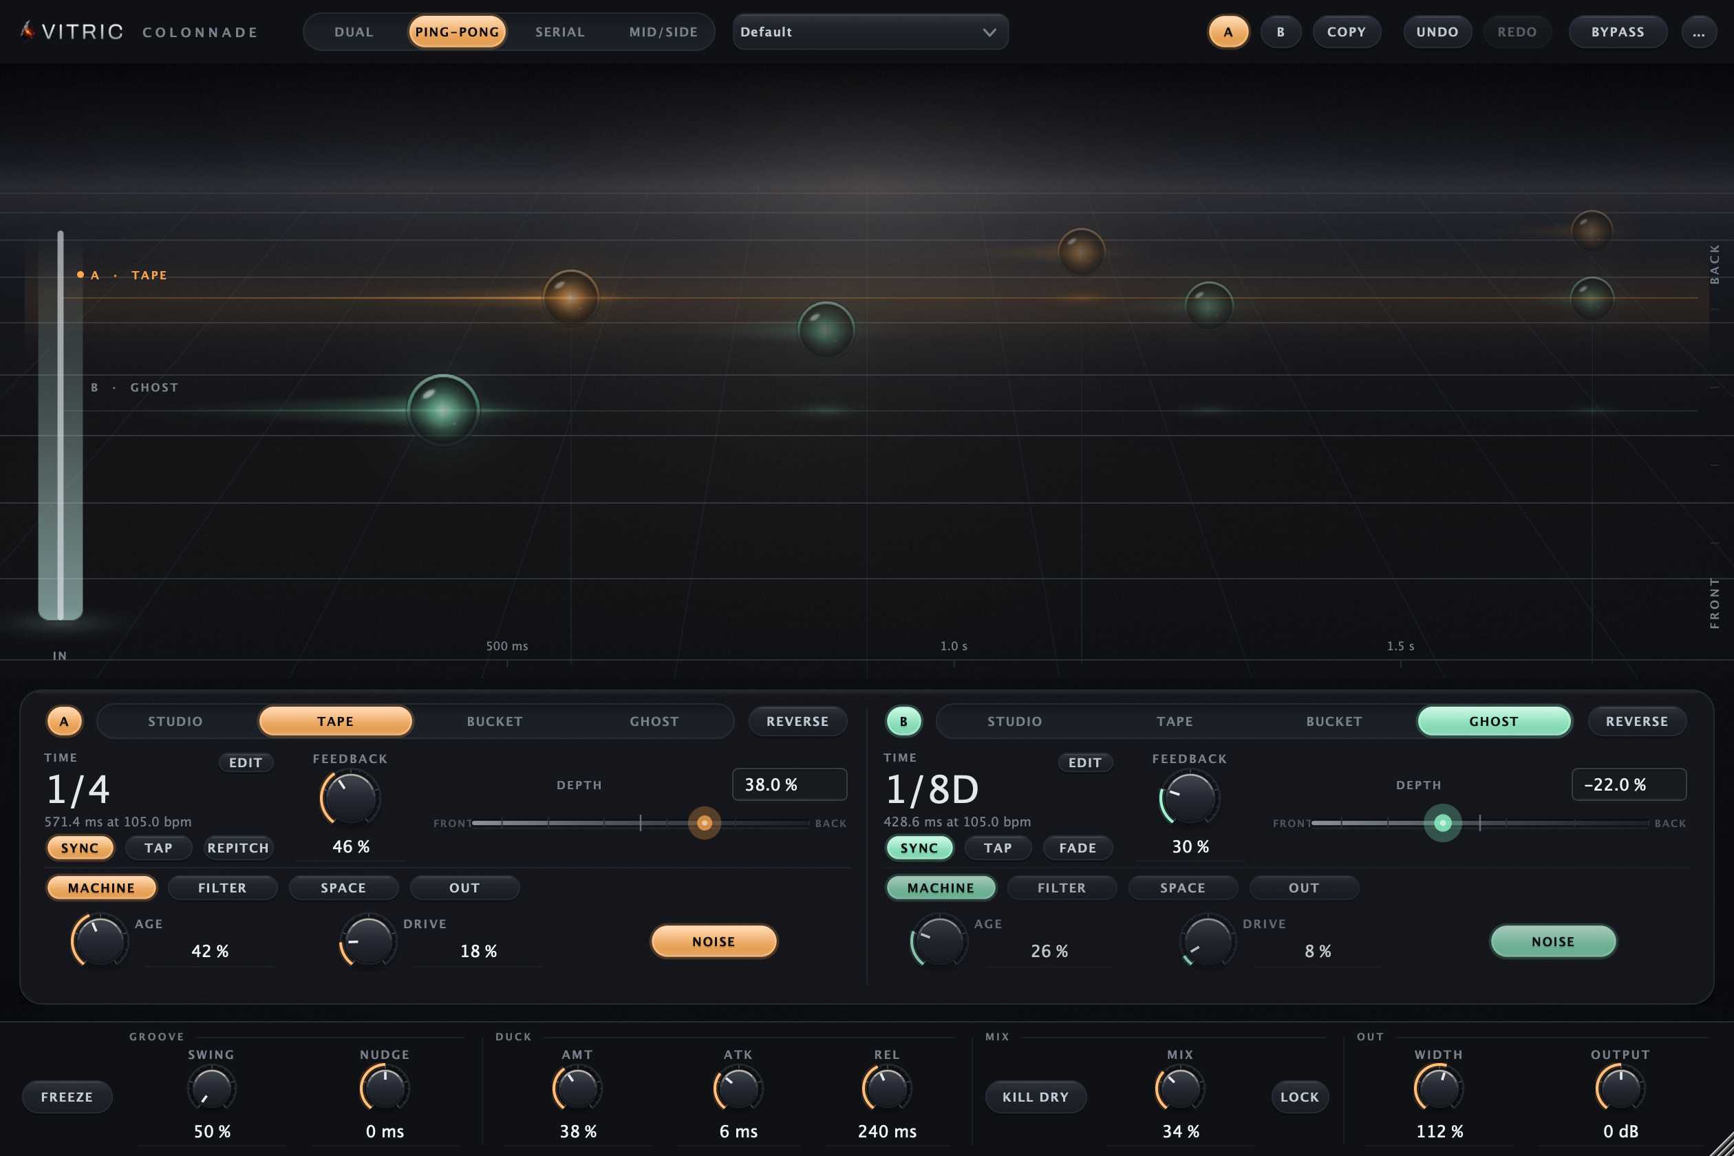Click the channel B Drive knob
This screenshot has height=1156, width=1734.
click(1208, 941)
